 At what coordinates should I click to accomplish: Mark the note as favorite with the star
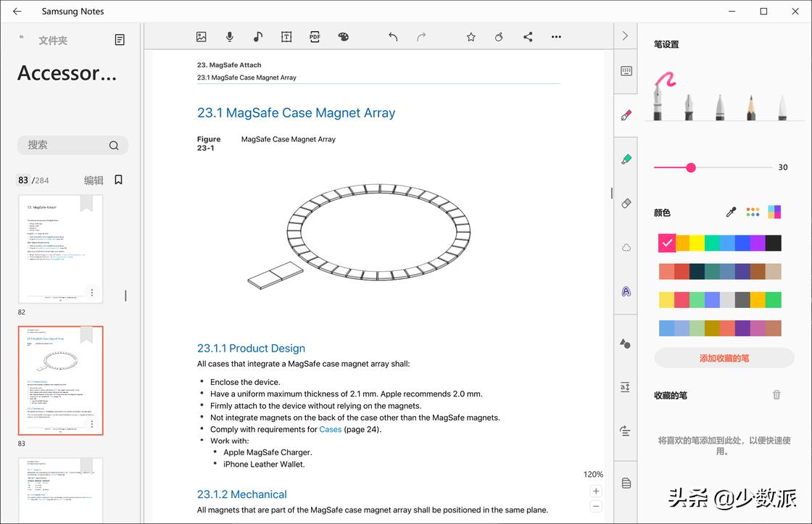(471, 37)
